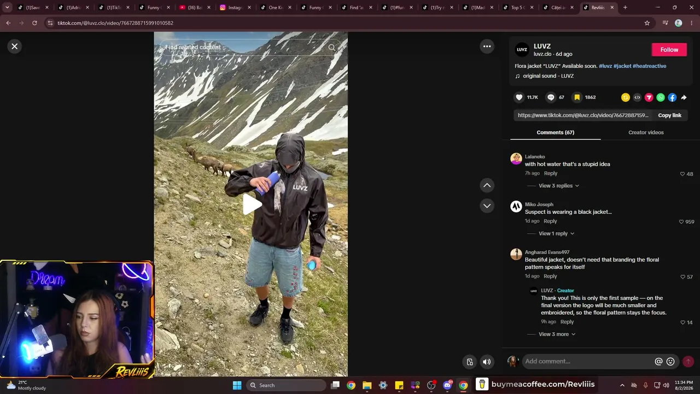Expand View 3 more replies
The image size is (700, 394).
click(x=557, y=334)
